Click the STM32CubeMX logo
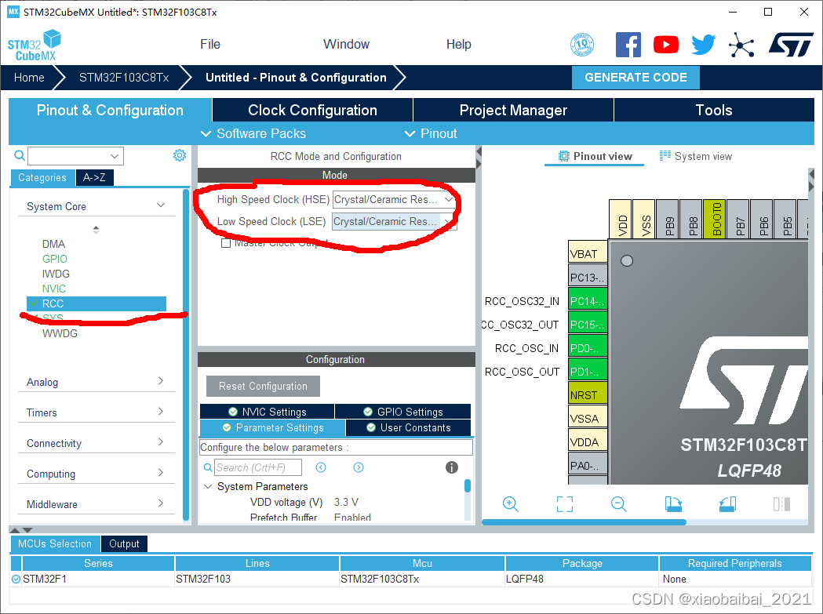Viewport: 823px width, 614px height. (x=34, y=45)
